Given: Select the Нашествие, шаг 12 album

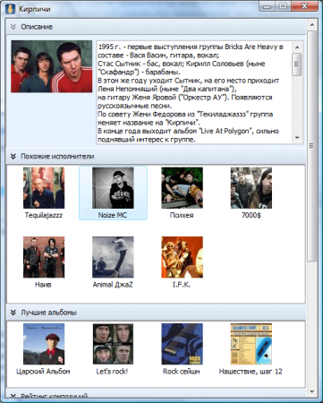Looking at the screenshot, I should pos(251,344).
